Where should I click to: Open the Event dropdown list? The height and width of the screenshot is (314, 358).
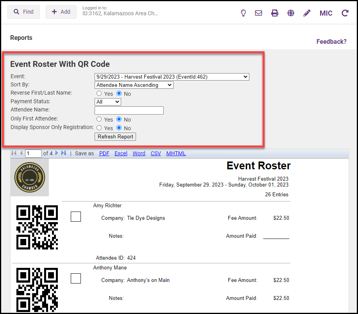tap(172, 77)
